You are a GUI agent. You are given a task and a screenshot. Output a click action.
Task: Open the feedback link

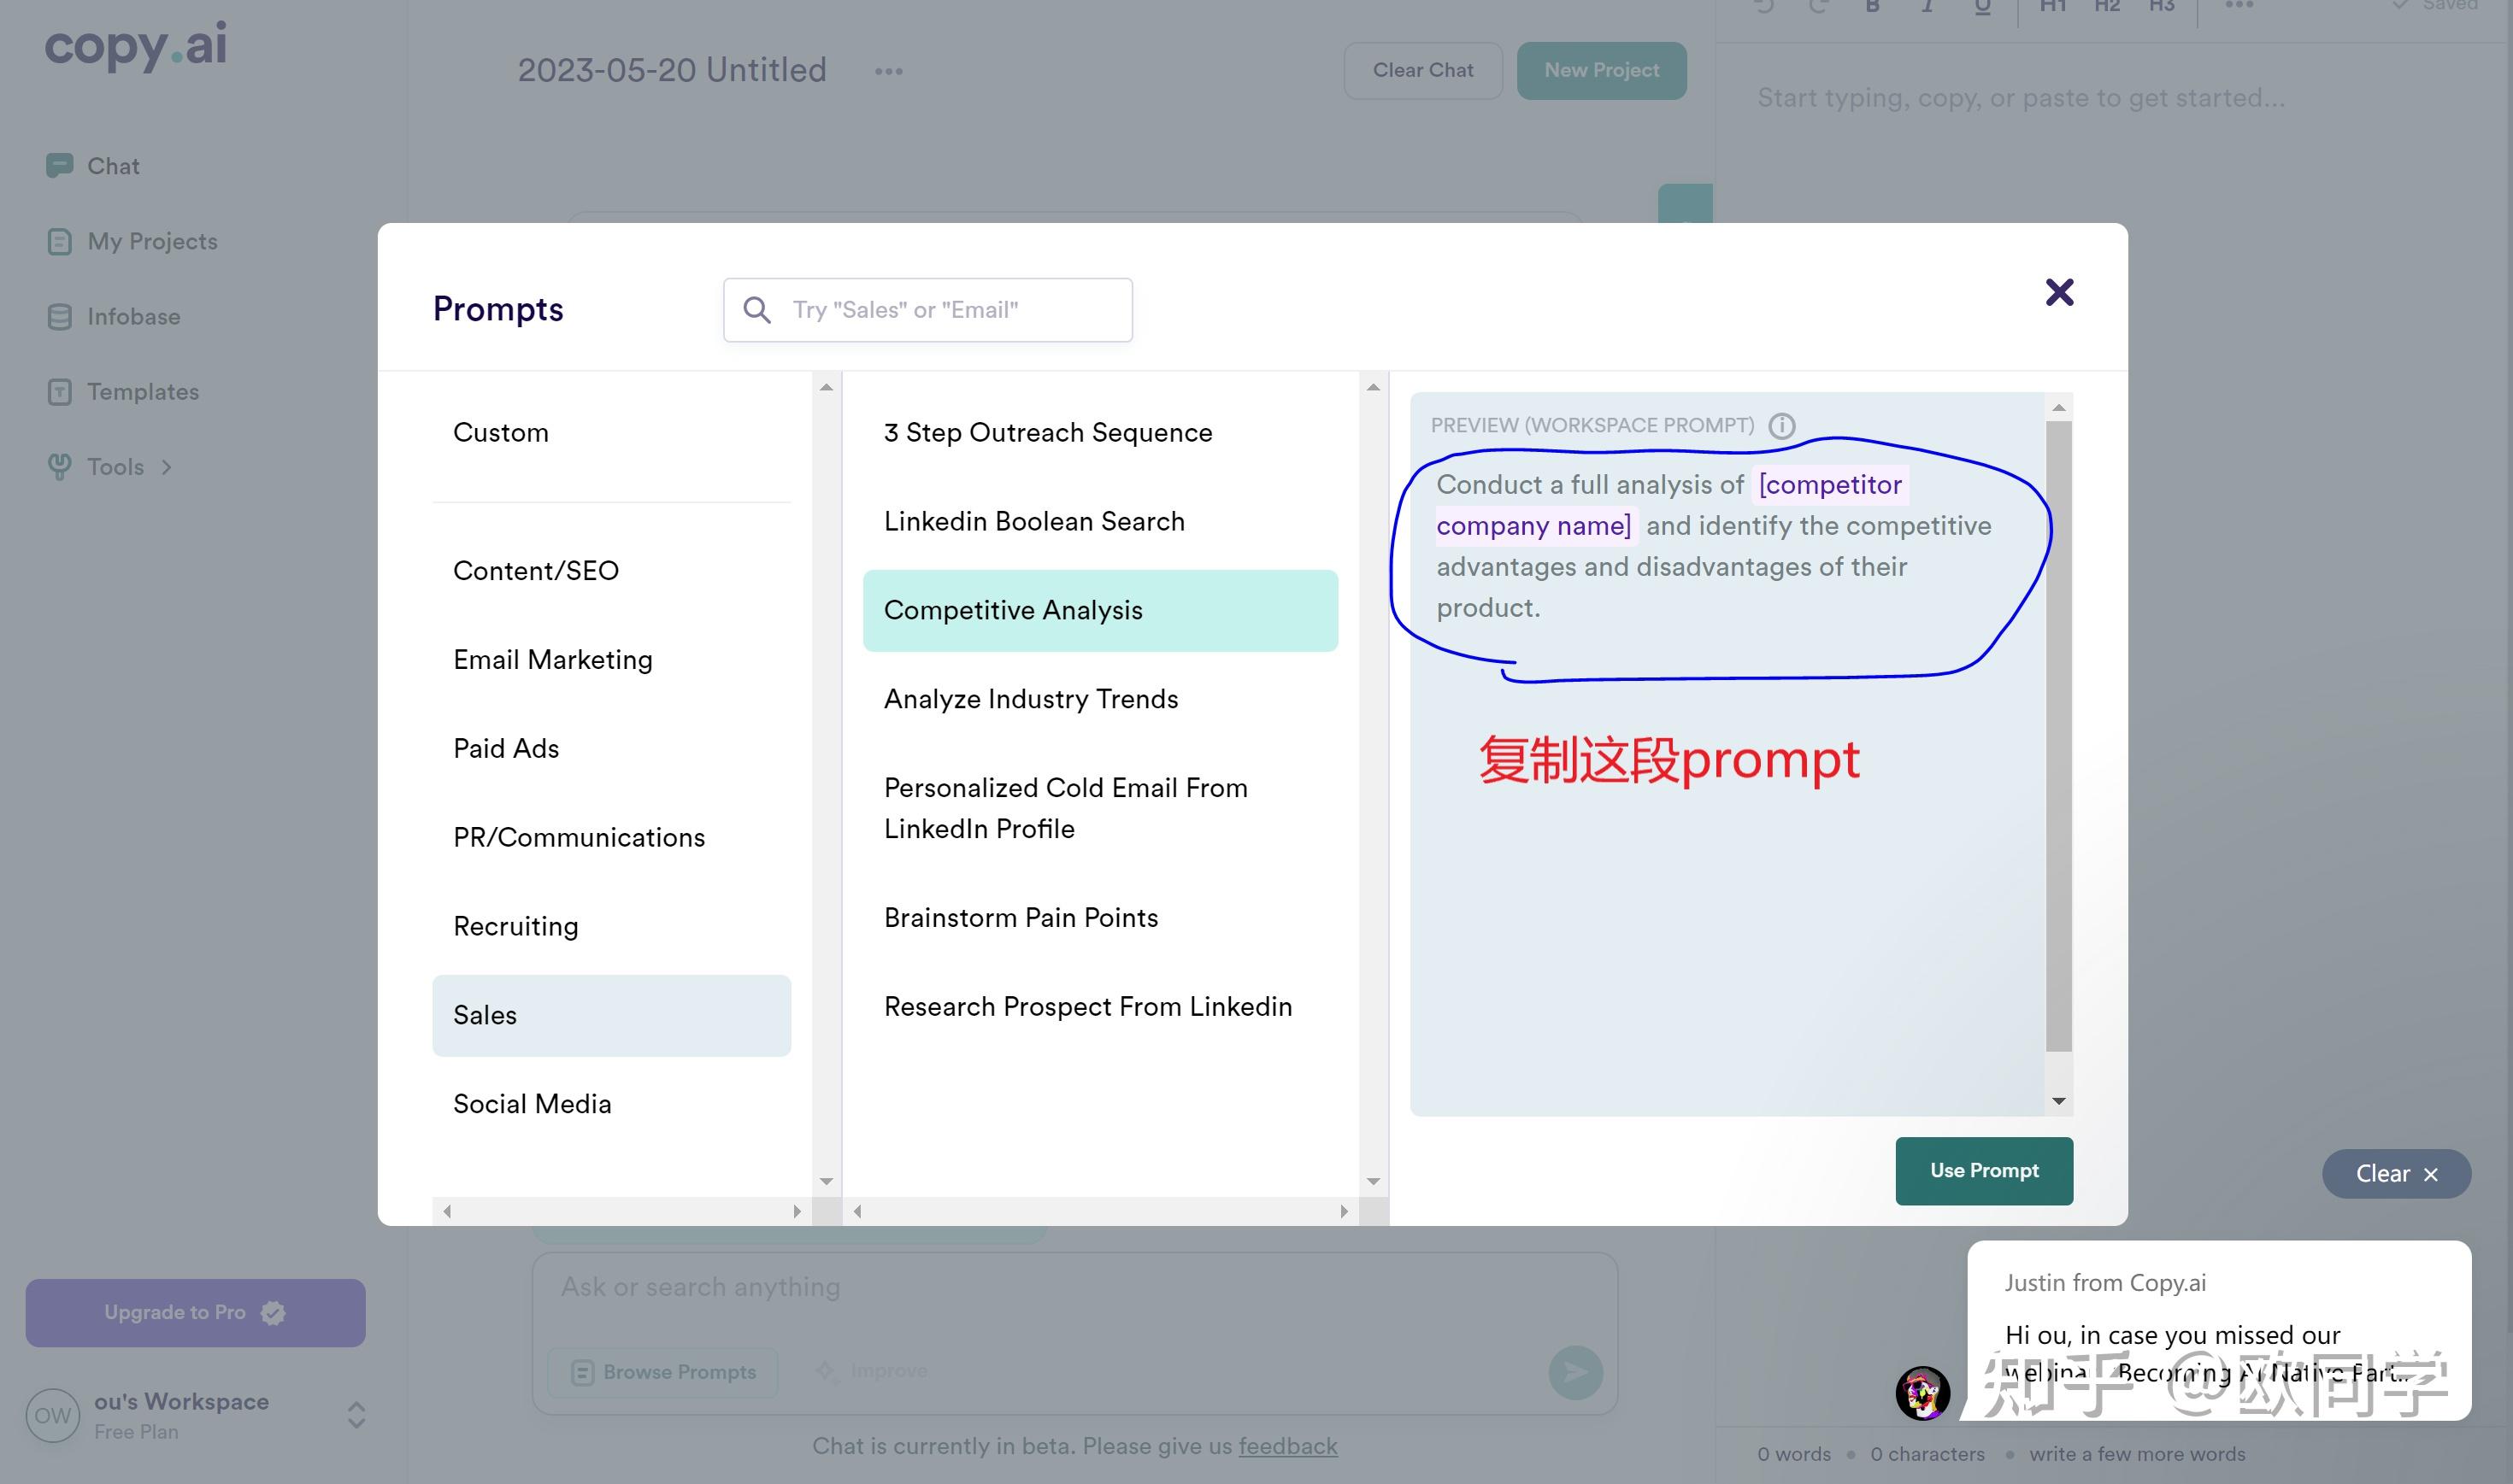pos(1286,1446)
